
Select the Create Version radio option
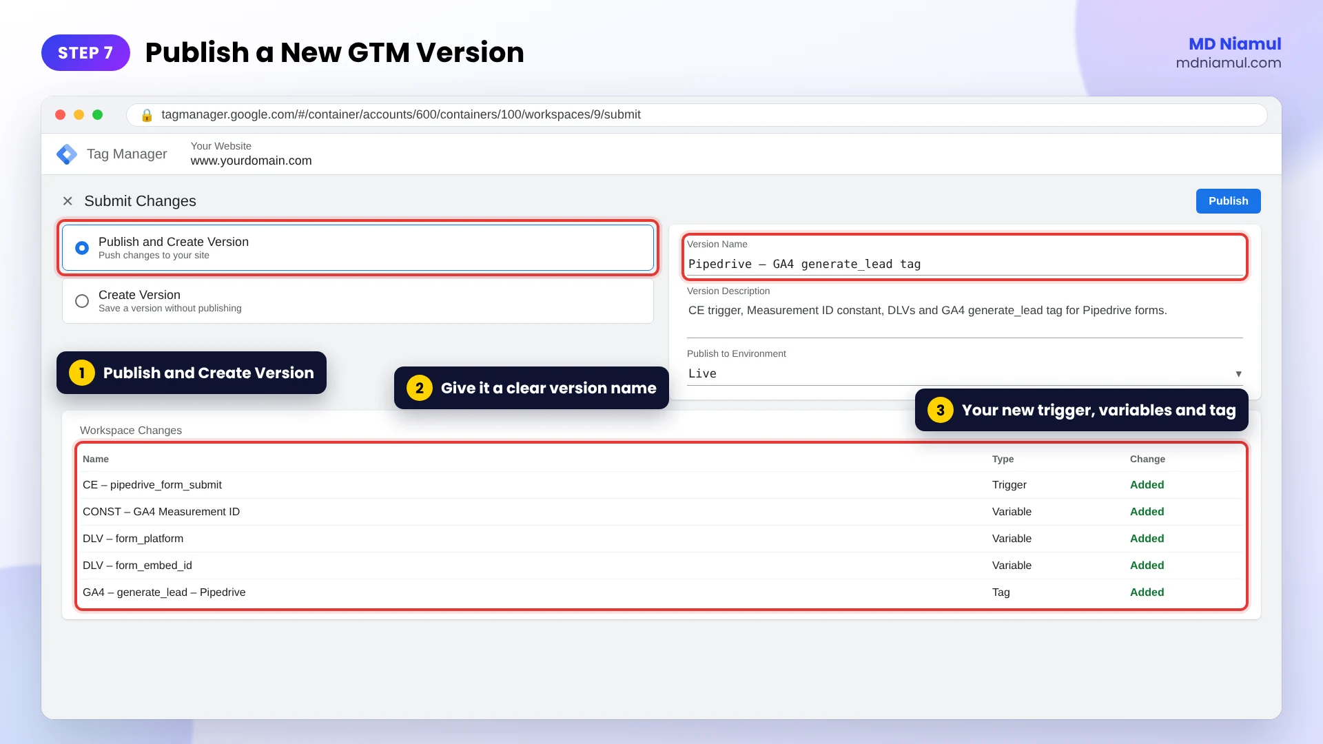pyautogui.click(x=82, y=301)
